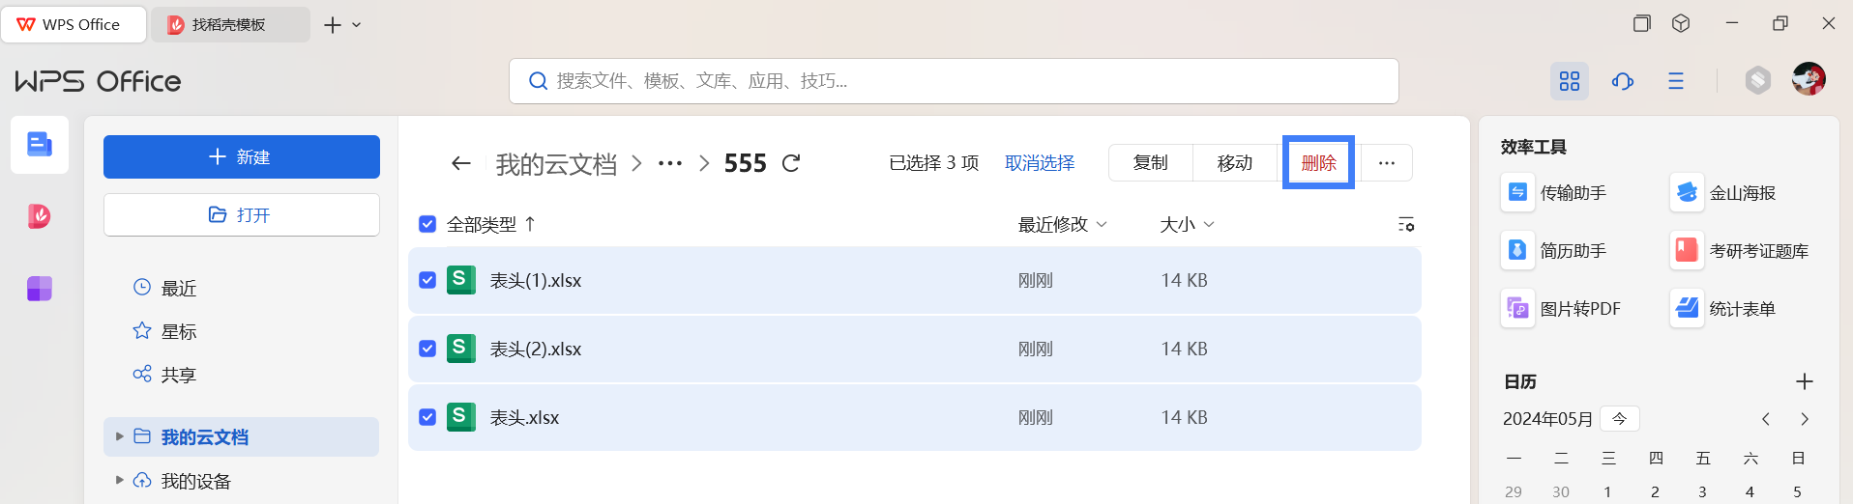
Task: Open the customer service headset icon
Action: tap(1623, 81)
